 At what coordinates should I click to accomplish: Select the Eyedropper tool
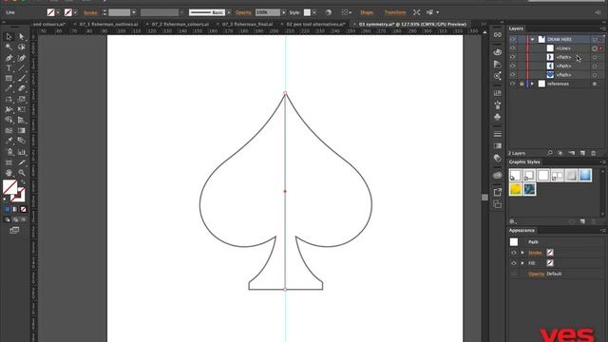coord(9,142)
